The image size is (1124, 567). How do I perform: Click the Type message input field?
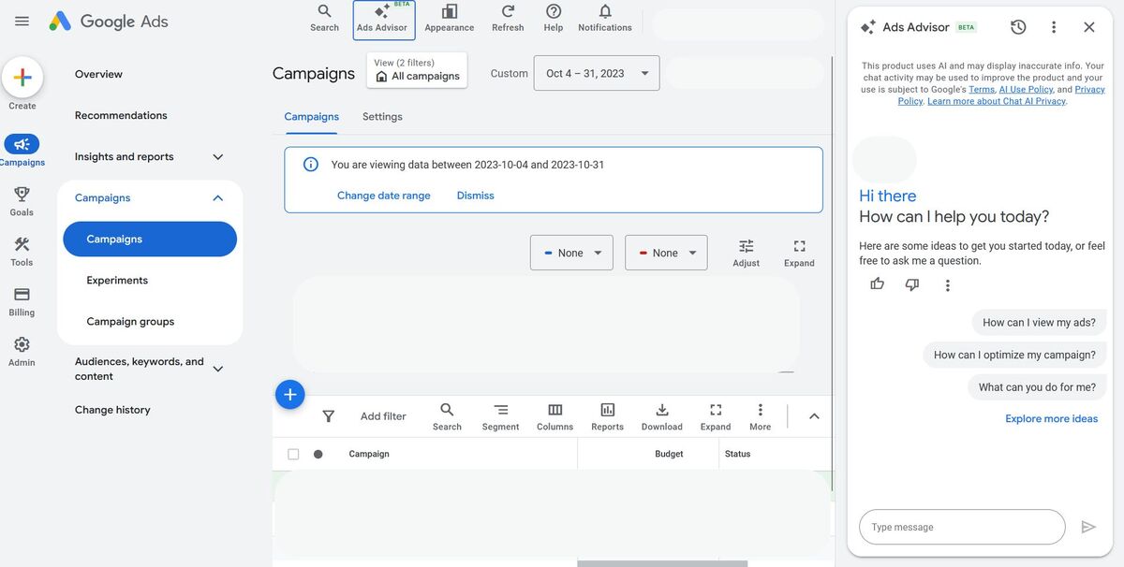pyautogui.click(x=962, y=527)
